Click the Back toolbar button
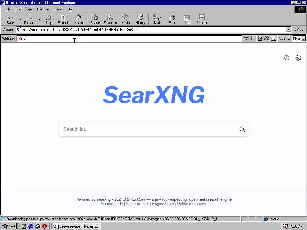This screenshot has width=307, height=230. click(10, 19)
